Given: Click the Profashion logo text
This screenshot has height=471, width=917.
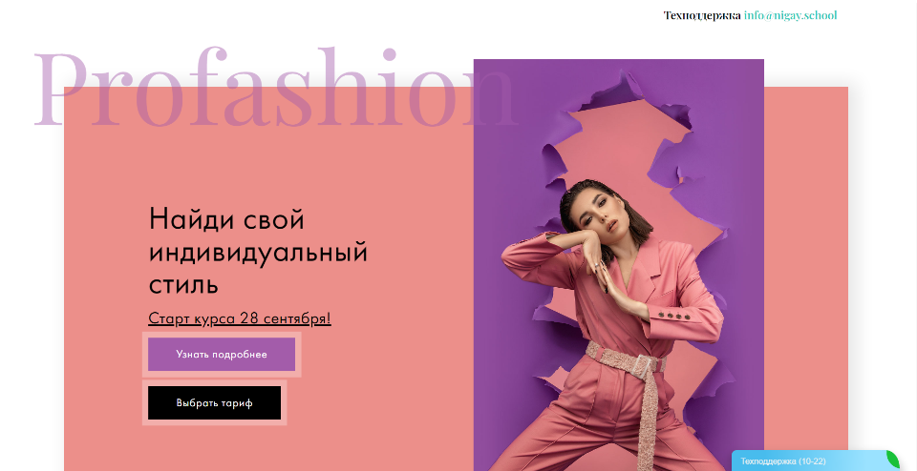Looking at the screenshot, I should pyautogui.click(x=275, y=88).
